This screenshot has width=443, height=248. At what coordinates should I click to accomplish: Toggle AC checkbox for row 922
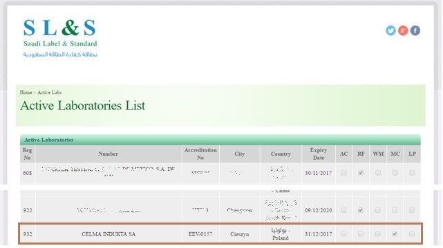click(343, 210)
